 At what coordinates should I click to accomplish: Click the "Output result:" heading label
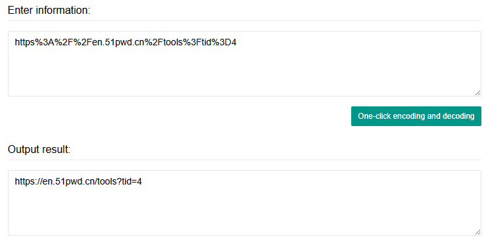39,150
